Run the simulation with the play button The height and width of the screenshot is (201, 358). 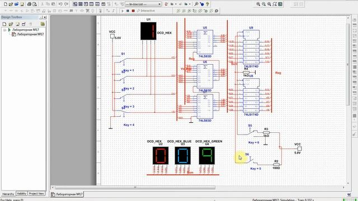point(123,11)
